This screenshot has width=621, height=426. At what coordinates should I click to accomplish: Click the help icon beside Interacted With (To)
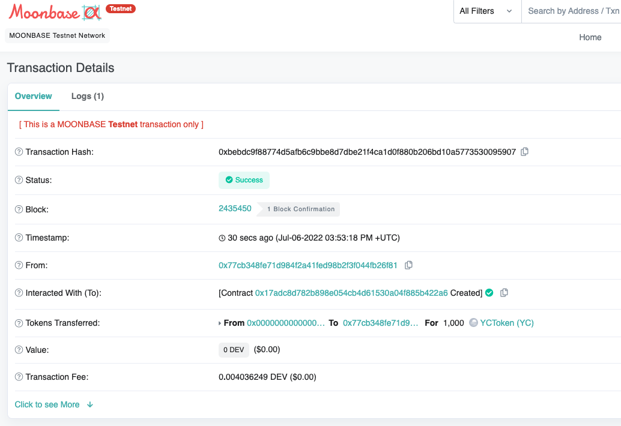click(19, 293)
